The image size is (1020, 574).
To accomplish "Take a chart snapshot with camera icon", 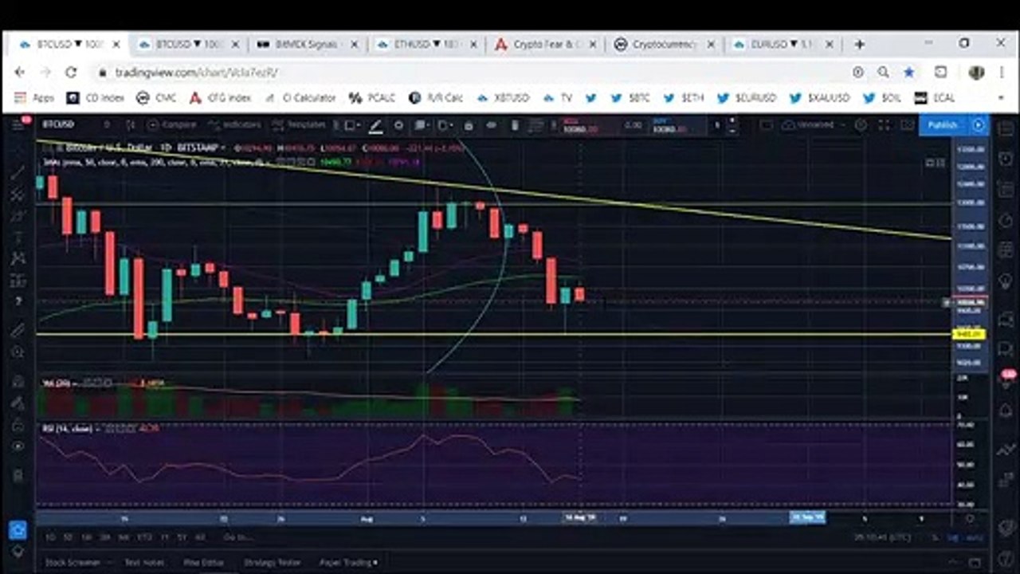I will click(906, 125).
